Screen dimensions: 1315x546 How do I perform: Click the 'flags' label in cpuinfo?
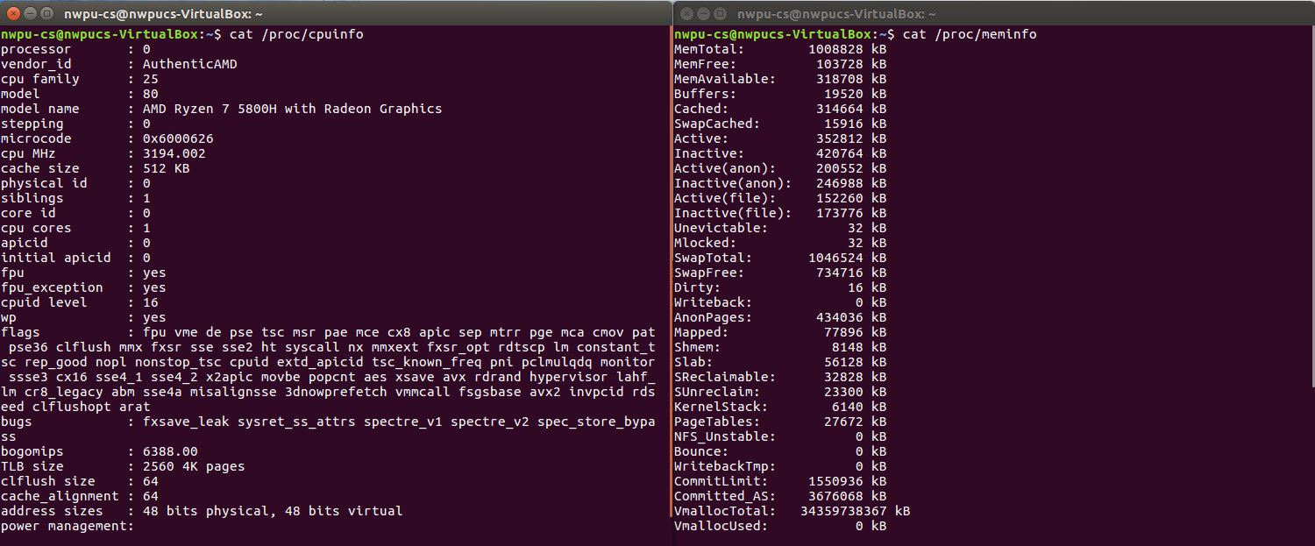(x=20, y=332)
